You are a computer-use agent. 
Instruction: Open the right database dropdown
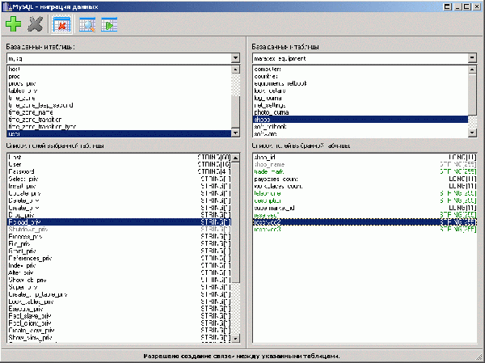473,58
